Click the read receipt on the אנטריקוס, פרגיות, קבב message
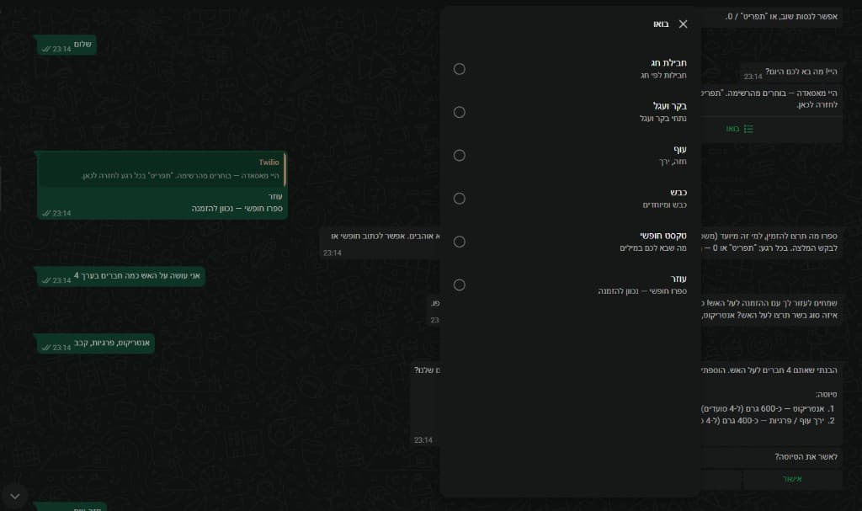 [x=46, y=348]
